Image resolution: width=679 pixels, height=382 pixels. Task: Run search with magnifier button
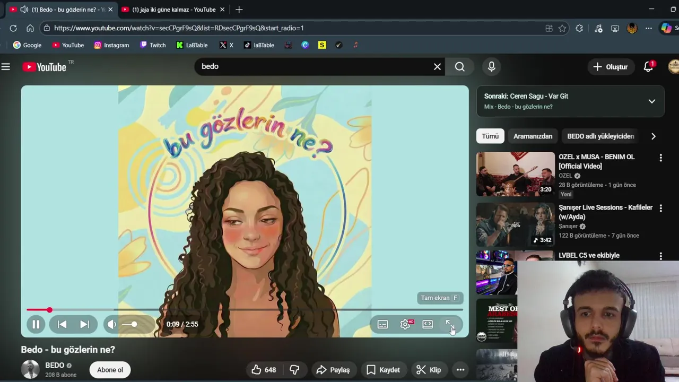tap(460, 67)
